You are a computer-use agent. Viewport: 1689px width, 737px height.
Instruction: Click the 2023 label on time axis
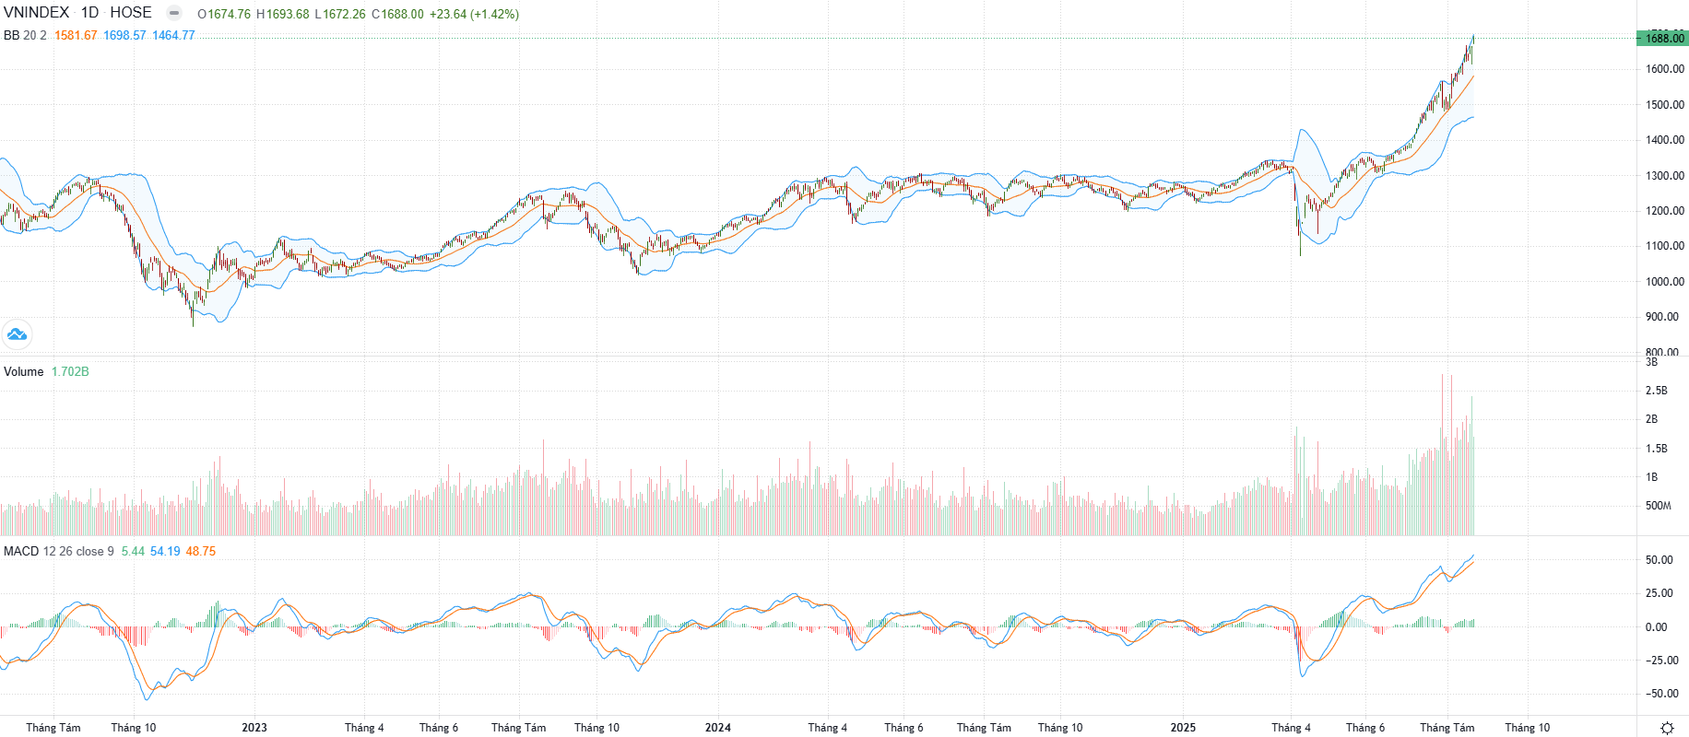pos(254,727)
